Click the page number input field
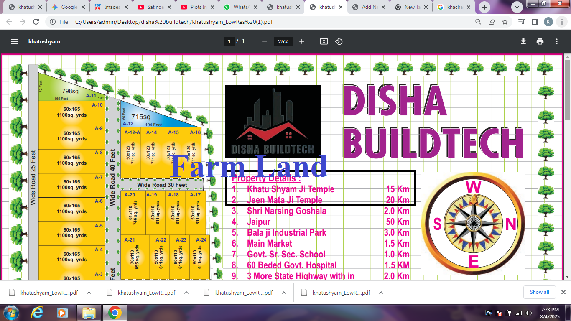This screenshot has height=321, width=571. tap(229, 41)
